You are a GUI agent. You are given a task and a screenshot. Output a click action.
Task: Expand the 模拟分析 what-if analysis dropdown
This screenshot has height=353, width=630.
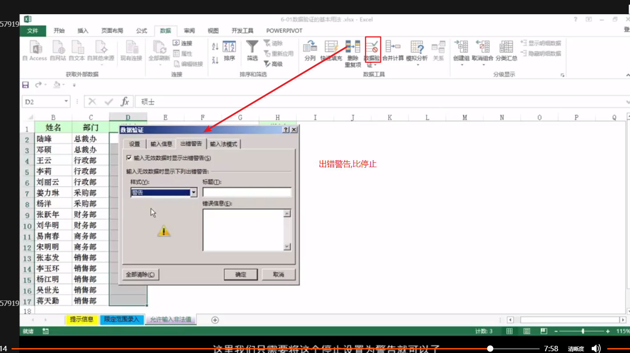tap(418, 65)
